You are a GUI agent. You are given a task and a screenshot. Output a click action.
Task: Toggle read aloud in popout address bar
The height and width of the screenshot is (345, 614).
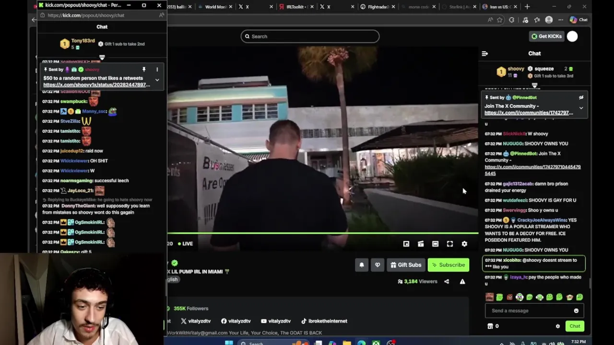(x=162, y=15)
